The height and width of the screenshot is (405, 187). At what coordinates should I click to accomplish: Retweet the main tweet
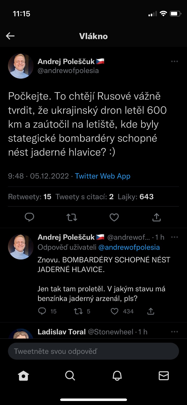[72, 217]
